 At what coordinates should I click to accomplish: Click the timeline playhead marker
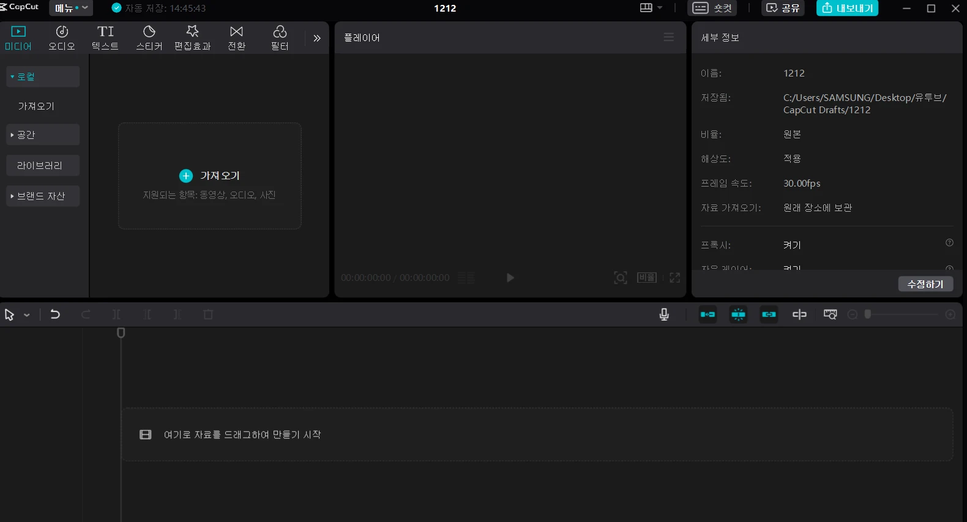tap(121, 333)
